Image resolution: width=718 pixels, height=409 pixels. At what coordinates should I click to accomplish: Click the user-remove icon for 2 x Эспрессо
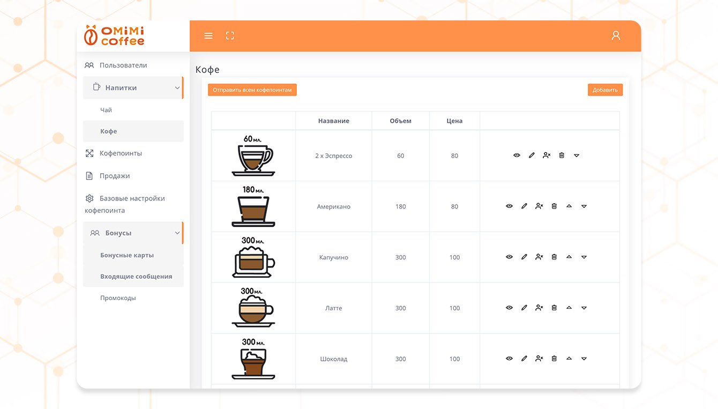pyautogui.click(x=547, y=155)
